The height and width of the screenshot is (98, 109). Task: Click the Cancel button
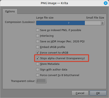point(80,93)
